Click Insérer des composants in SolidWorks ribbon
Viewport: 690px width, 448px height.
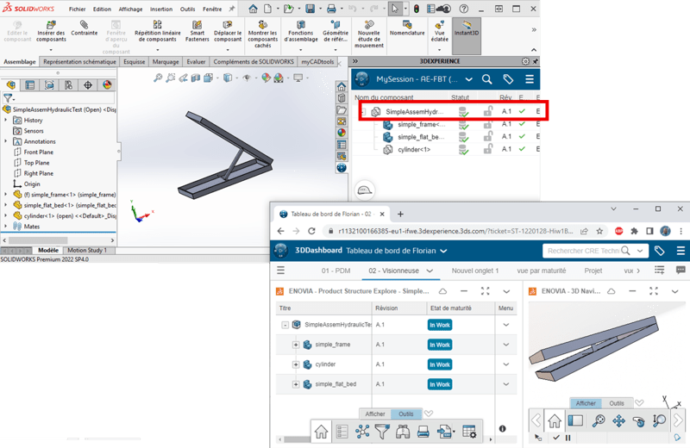[x=51, y=31]
